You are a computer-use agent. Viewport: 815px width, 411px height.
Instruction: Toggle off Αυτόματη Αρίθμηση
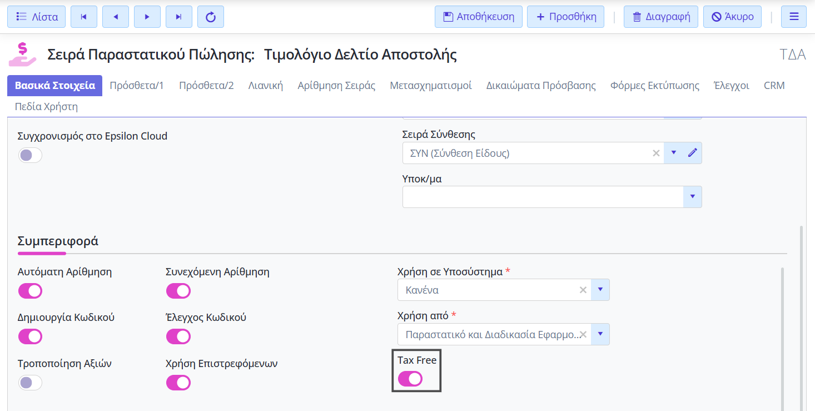tap(30, 291)
